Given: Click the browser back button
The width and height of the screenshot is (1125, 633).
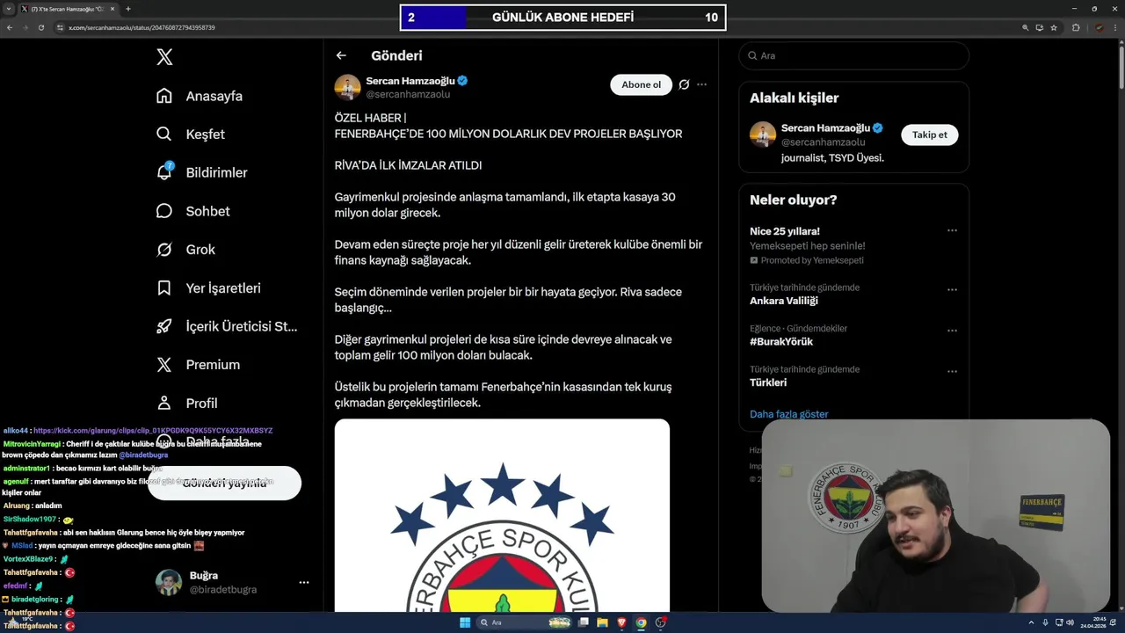Looking at the screenshot, I should tap(10, 27).
